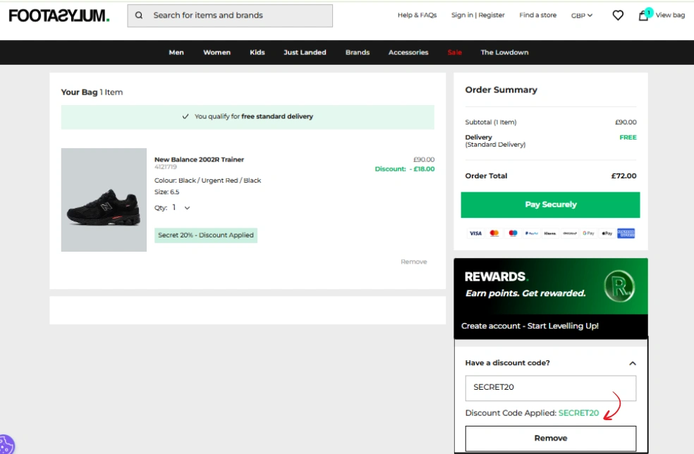Click the Rewards R emblem
The image size is (694, 454).
[x=619, y=287]
